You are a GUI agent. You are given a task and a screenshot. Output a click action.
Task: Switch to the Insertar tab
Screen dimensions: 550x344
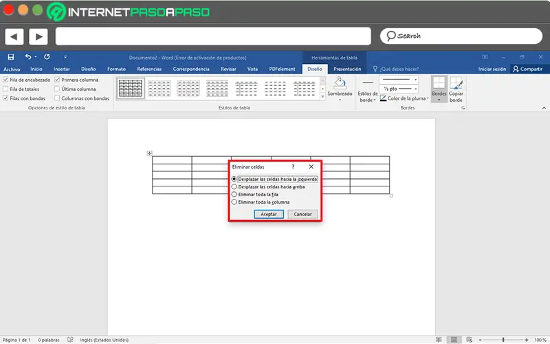pyautogui.click(x=62, y=69)
